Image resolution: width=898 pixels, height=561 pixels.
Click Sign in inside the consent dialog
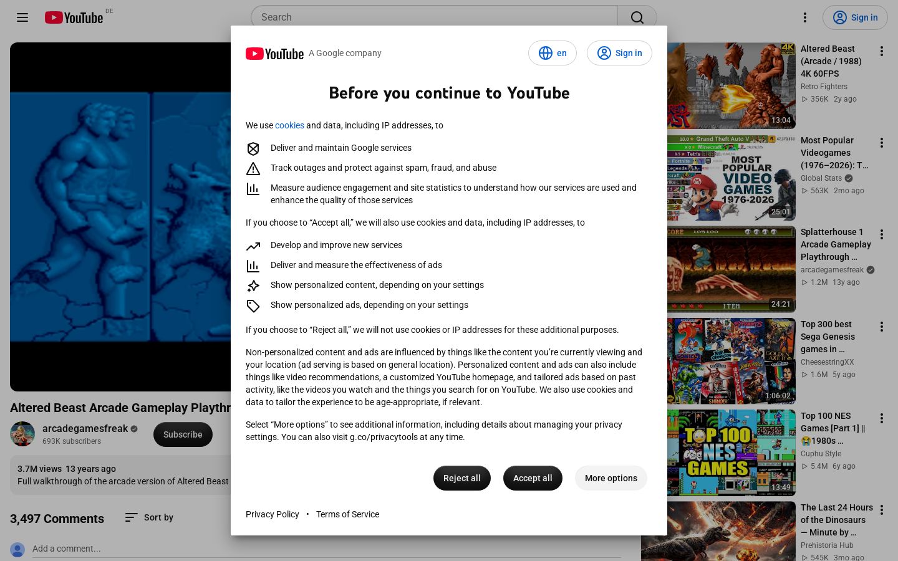(x=619, y=53)
